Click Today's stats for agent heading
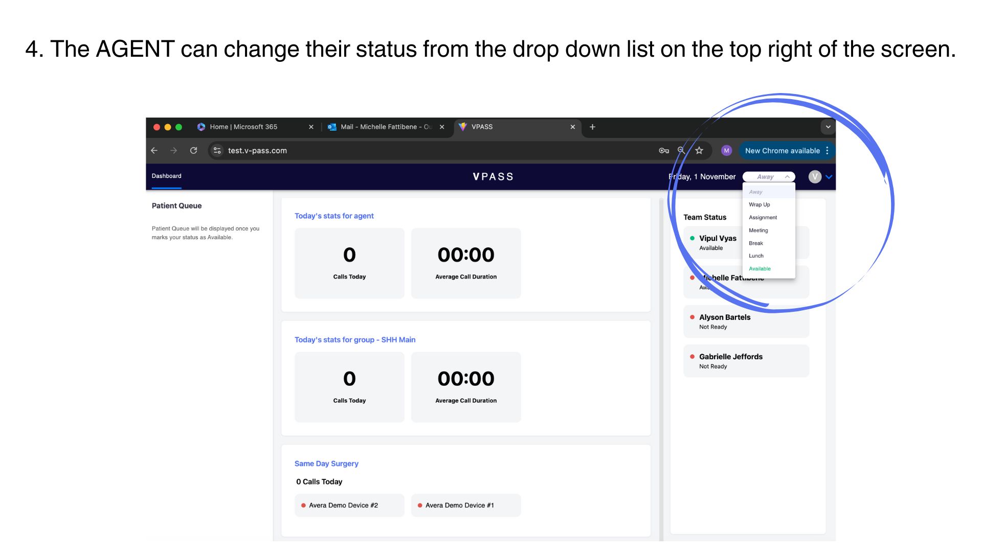Viewport: 982px width, 552px height. click(334, 216)
